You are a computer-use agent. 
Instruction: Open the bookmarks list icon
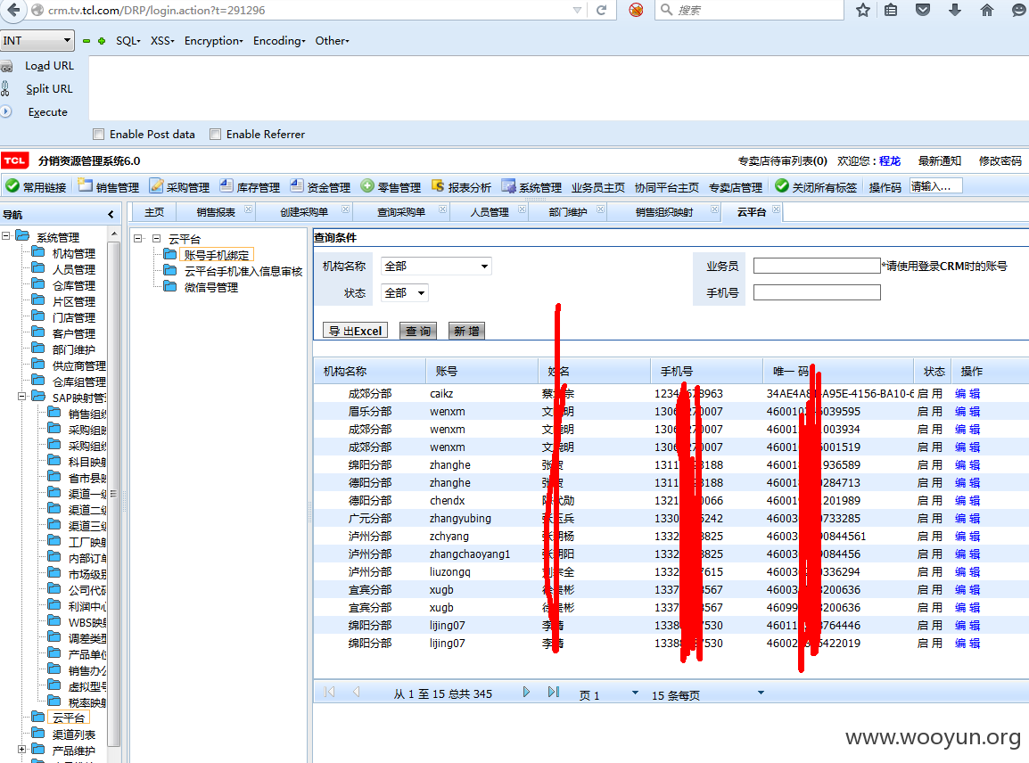click(891, 10)
